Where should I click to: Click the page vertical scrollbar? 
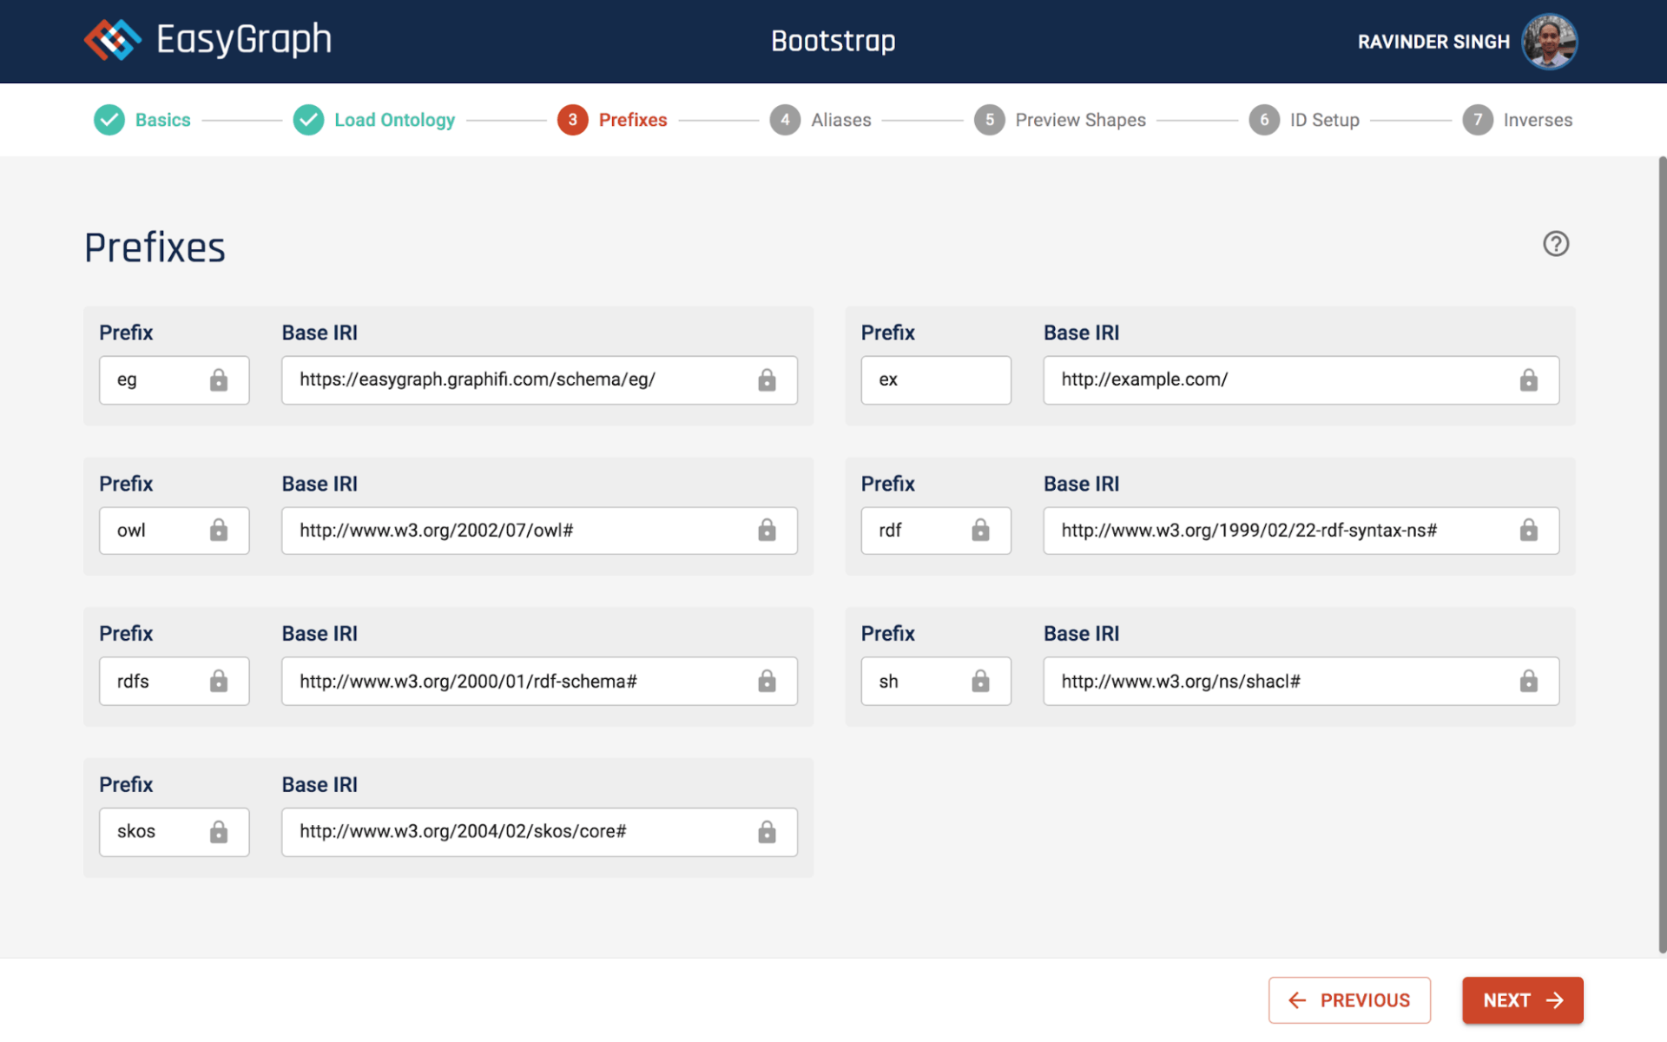coord(1662,556)
